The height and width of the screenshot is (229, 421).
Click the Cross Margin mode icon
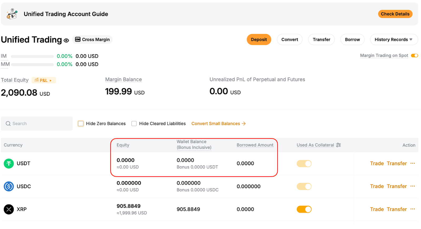[78, 40]
